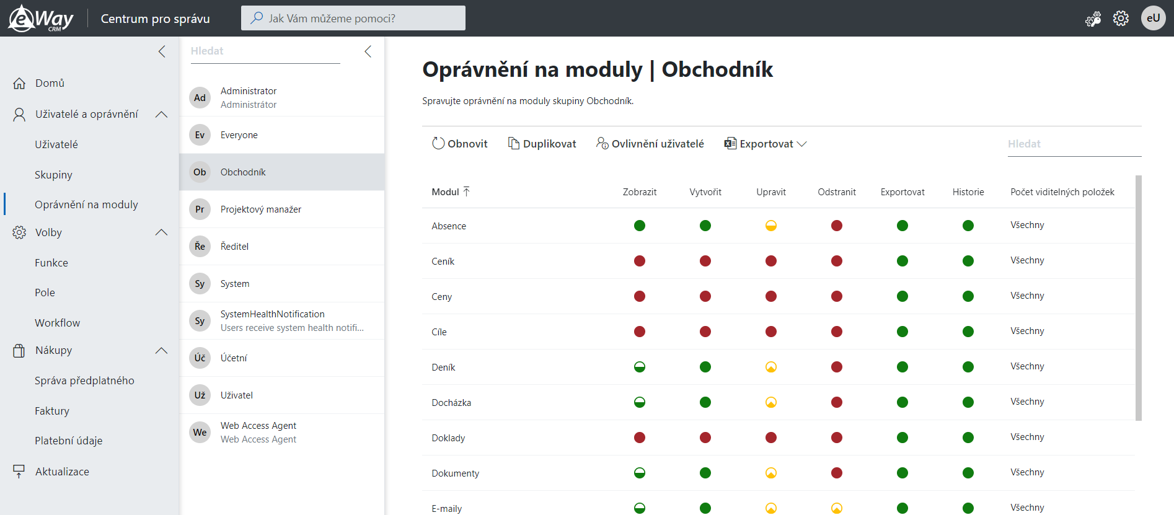Click the module table Hledat field
Image resolution: width=1174 pixels, height=515 pixels.
coord(1074,144)
